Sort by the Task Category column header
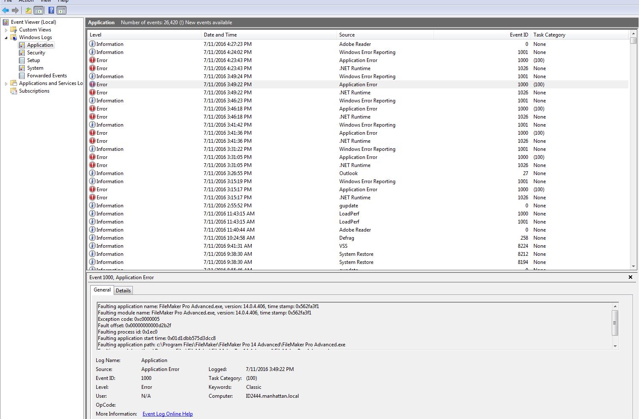This screenshot has width=639, height=419. 579,35
